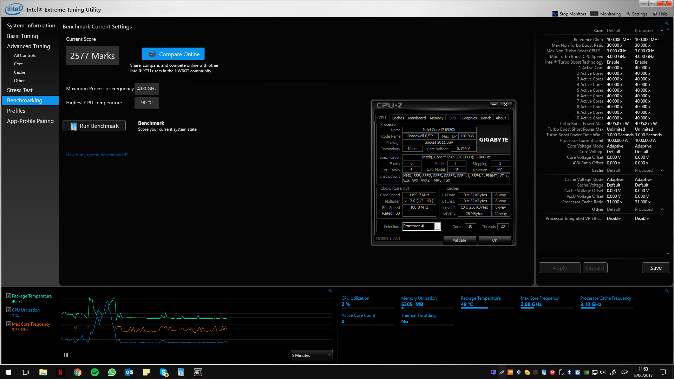674x379 pixels.
Task: Open the Monitoring view from top bar
Action: (606, 14)
